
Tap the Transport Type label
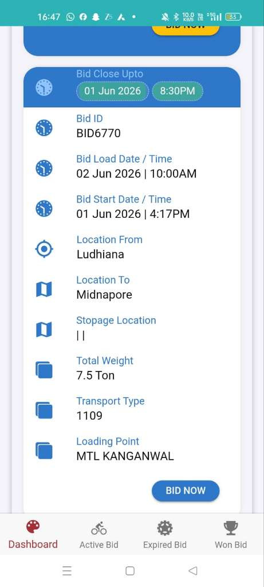point(111,401)
